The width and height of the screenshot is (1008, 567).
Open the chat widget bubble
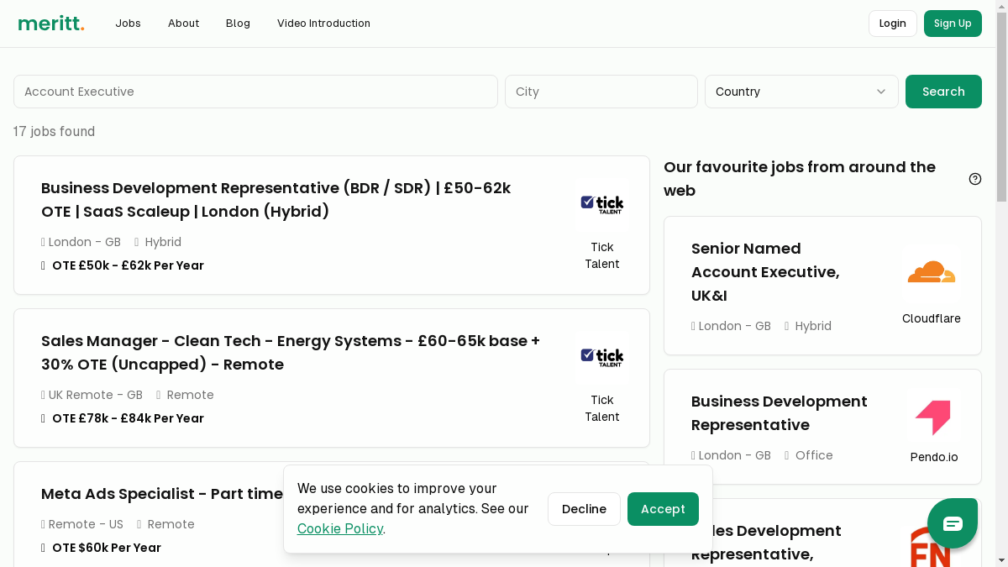point(953,523)
